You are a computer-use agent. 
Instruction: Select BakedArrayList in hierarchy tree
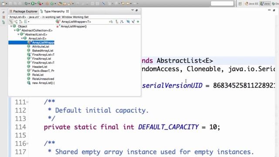[x=43, y=51]
